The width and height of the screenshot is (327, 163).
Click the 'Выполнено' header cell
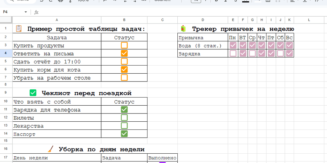[163, 158]
